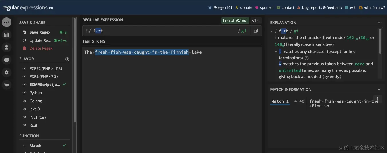387x153 pixels.
Task: Click into the test string text area
Action: (172, 100)
